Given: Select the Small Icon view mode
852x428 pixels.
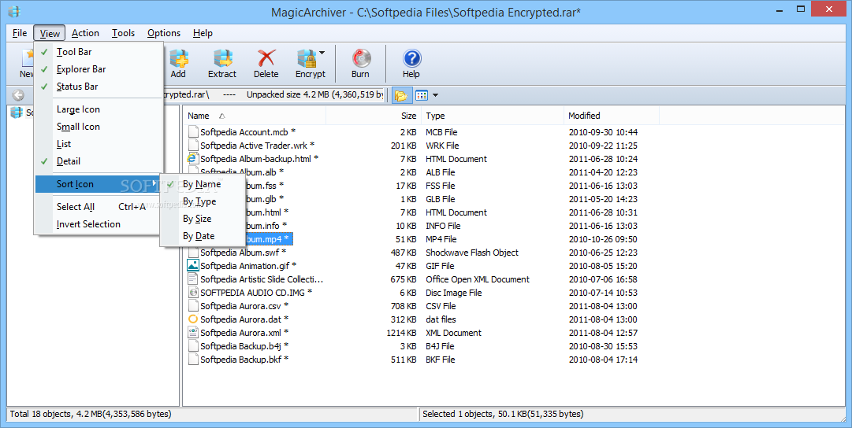Looking at the screenshot, I should pos(99,127).
